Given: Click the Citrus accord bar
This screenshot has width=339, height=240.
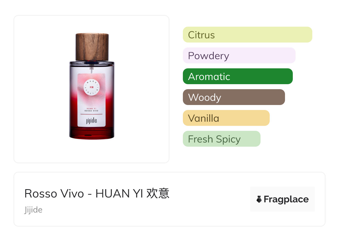Looking at the screenshot, I should point(247,35).
